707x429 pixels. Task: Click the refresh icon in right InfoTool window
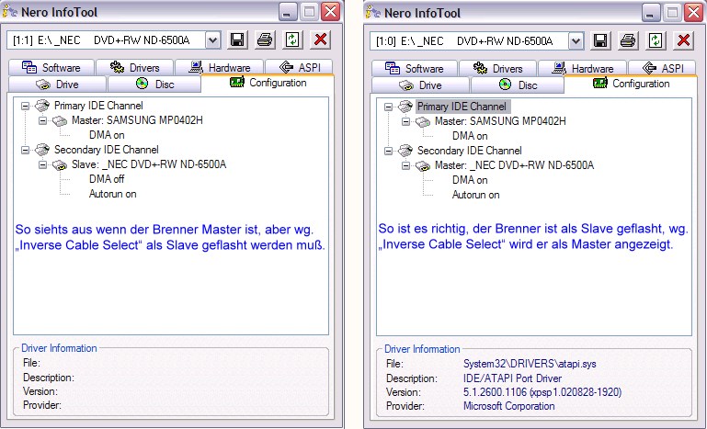656,41
